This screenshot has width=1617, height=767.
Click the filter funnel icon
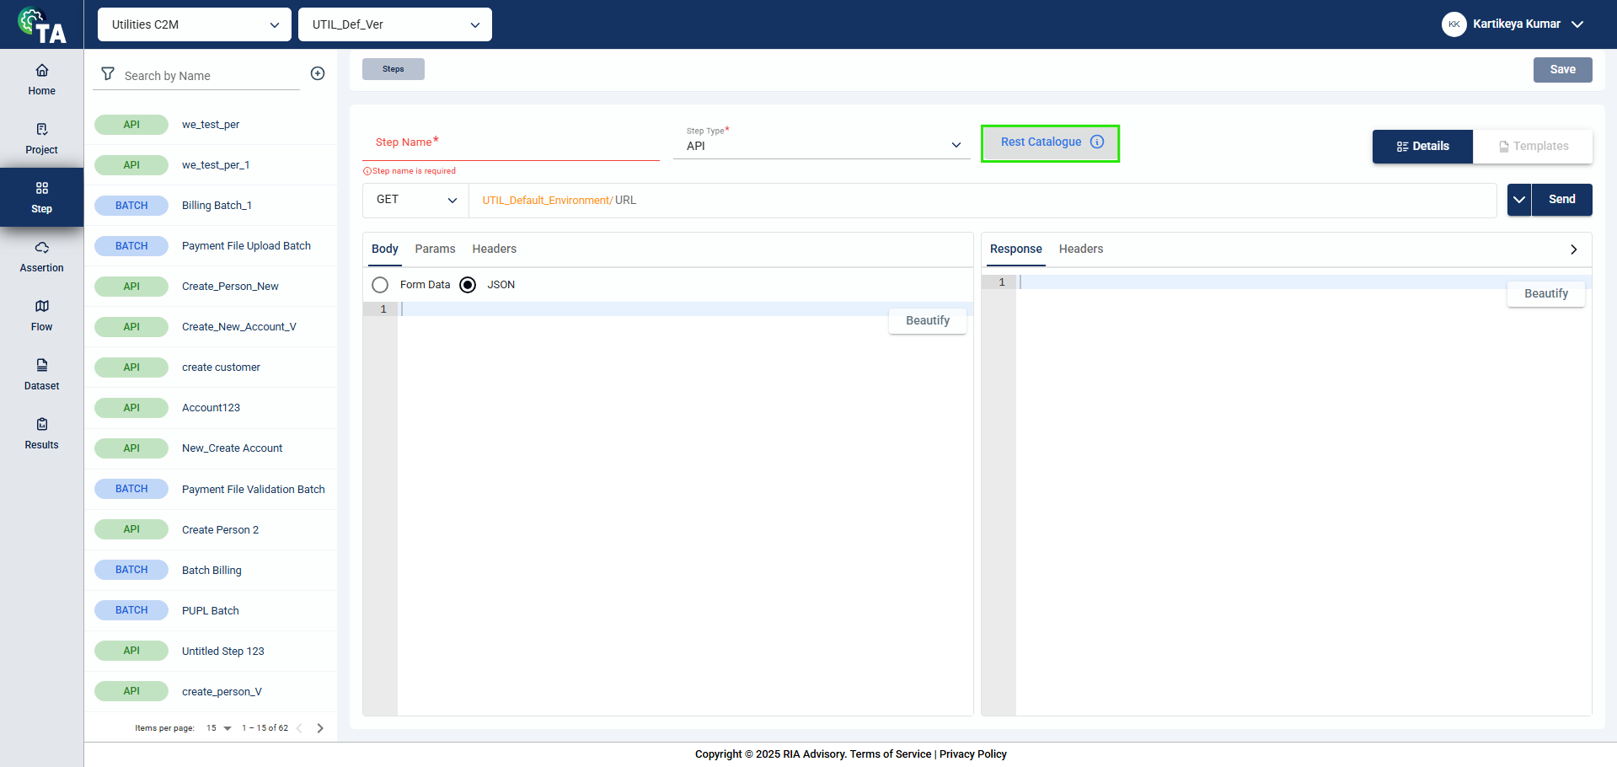click(x=108, y=74)
